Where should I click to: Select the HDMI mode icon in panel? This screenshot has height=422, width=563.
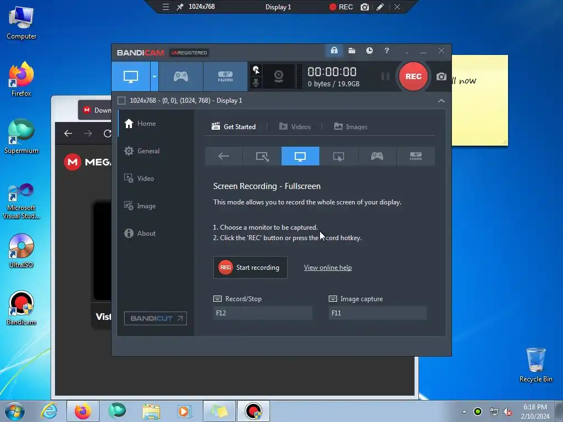(416, 156)
